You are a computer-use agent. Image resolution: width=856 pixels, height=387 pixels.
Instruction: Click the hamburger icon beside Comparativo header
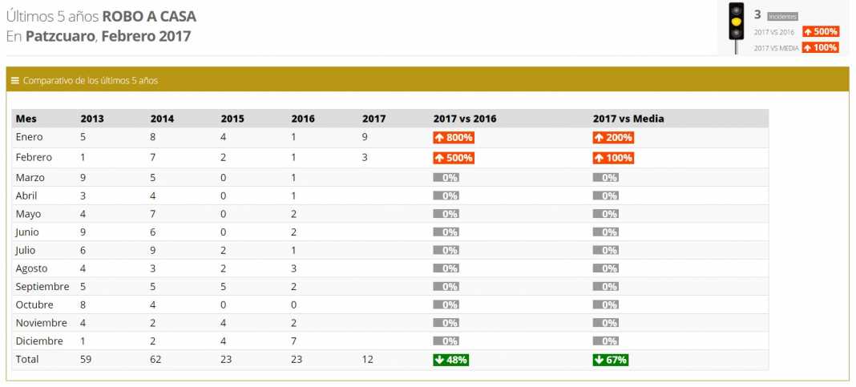click(x=15, y=80)
